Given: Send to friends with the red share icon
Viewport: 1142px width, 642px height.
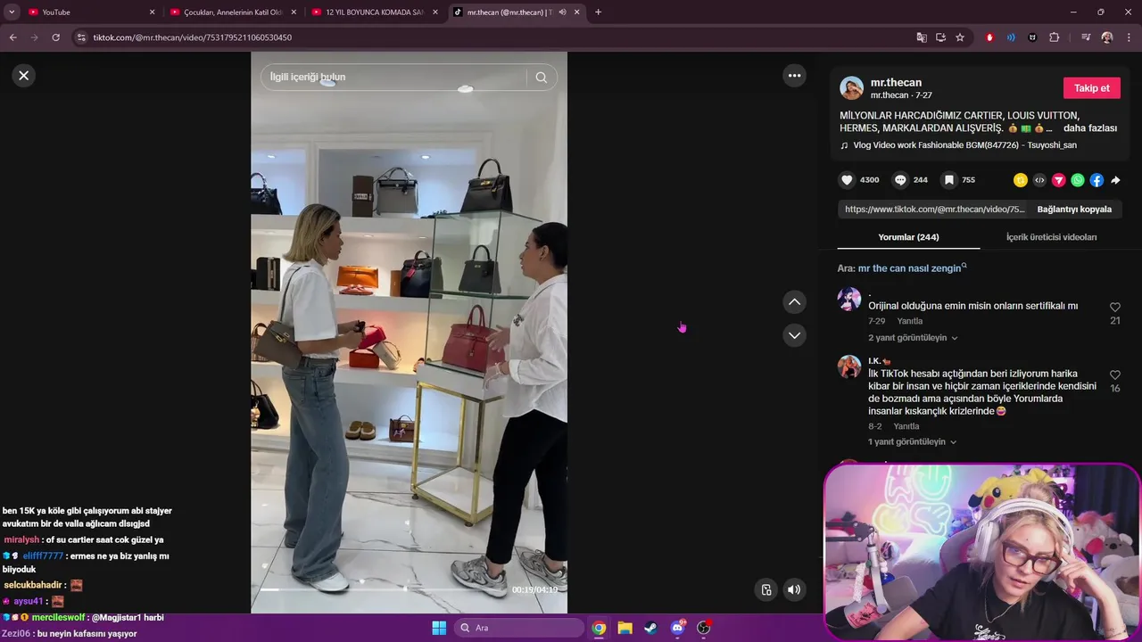Looking at the screenshot, I should pos(1059,180).
